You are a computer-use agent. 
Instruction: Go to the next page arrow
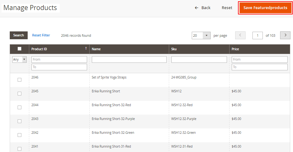click(285, 35)
